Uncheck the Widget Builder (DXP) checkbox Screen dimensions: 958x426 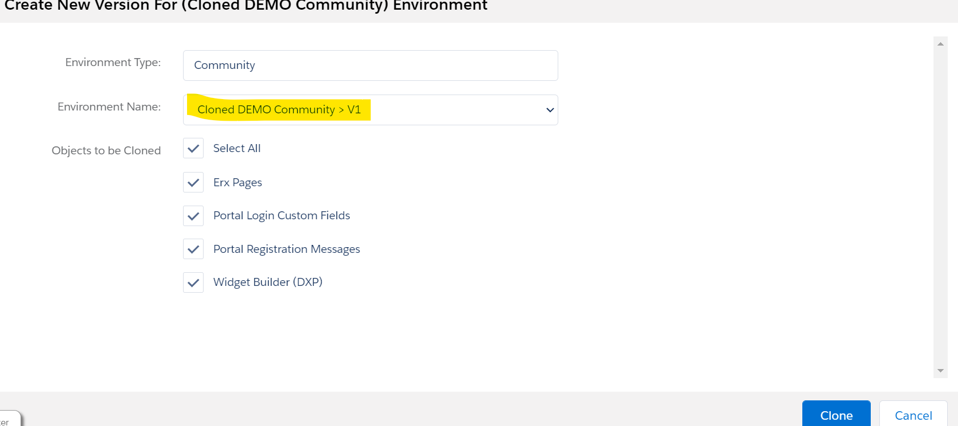[x=193, y=282]
